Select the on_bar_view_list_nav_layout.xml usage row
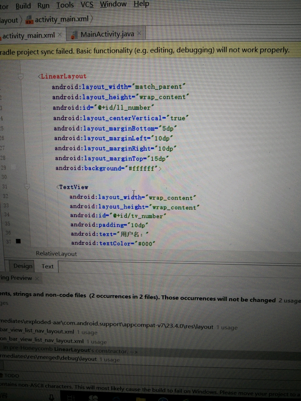 pyautogui.click(x=53, y=341)
